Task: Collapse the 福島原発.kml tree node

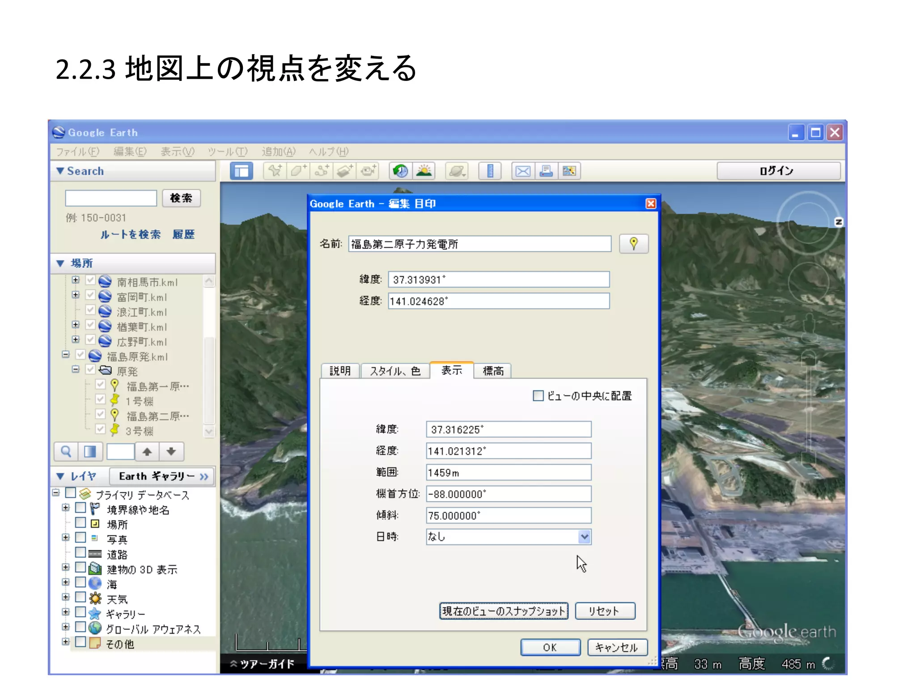Action: 66,355
